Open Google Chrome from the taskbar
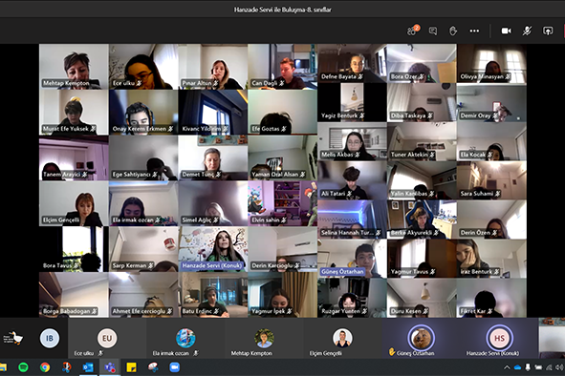 pos(45,367)
